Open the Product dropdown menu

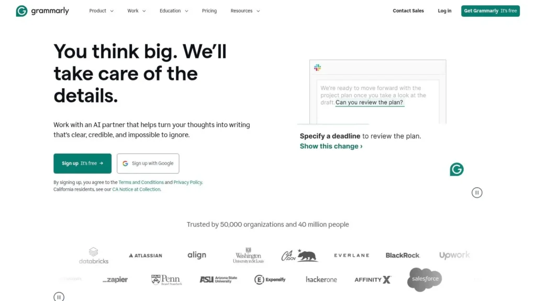coord(100,10)
